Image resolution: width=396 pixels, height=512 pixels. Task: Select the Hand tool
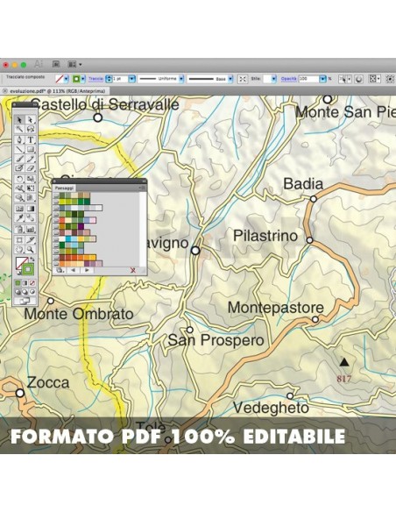pos(19,250)
